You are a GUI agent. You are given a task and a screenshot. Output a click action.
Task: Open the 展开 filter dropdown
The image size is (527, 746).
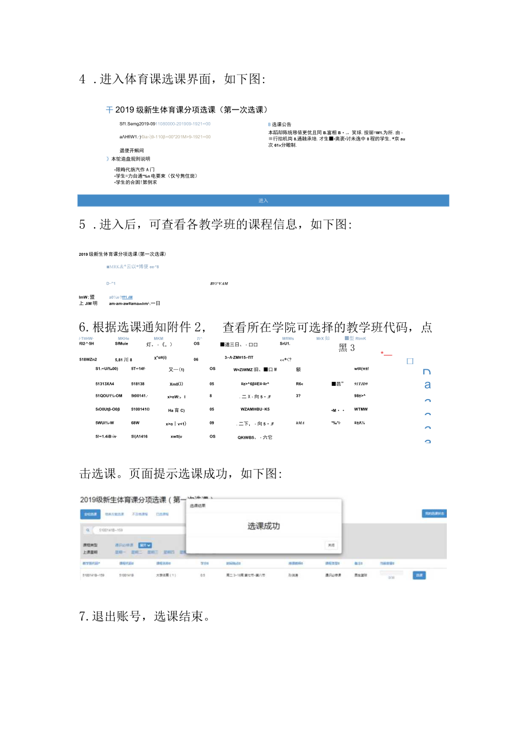click(144, 546)
